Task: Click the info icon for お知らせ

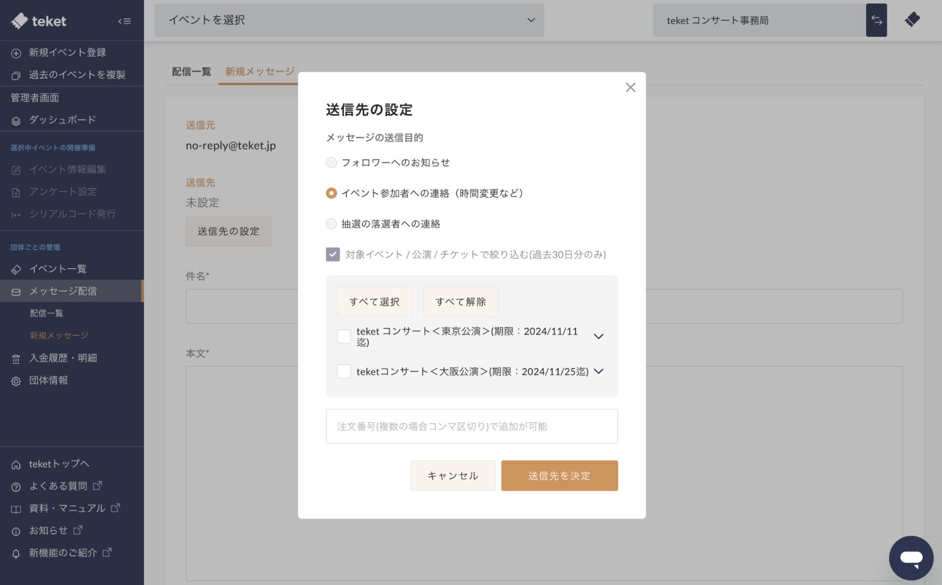Action: 16,531
